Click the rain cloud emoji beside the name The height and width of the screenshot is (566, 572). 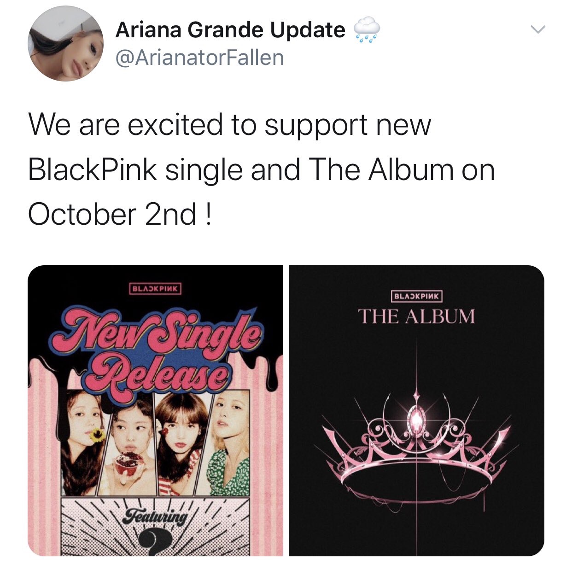pos(367,29)
